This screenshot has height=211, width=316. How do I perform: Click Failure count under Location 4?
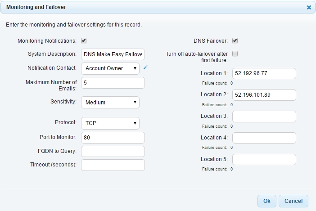coord(214,148)
